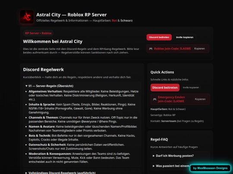Click 'Bots & Technik:' rule label

[x=40, y=136]
